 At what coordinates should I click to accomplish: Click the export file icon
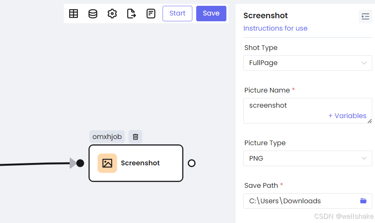131,14
